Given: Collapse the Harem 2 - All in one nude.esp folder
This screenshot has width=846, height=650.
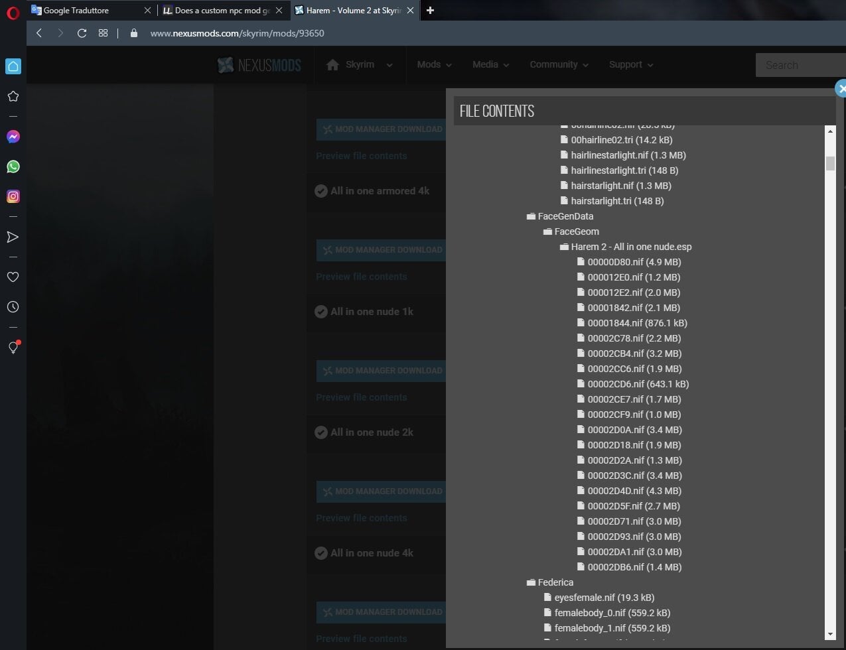Looking at the screenshot, I should 564,247.
